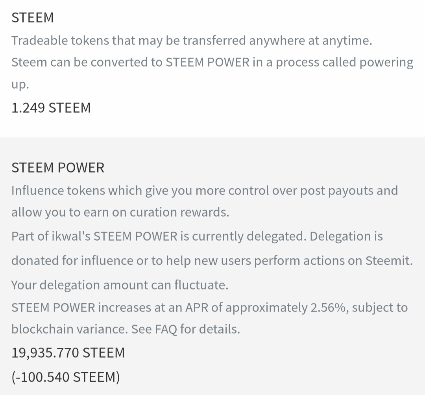Open the 19,935.770 STEEM balance dropdown

(x=68, y=353)
